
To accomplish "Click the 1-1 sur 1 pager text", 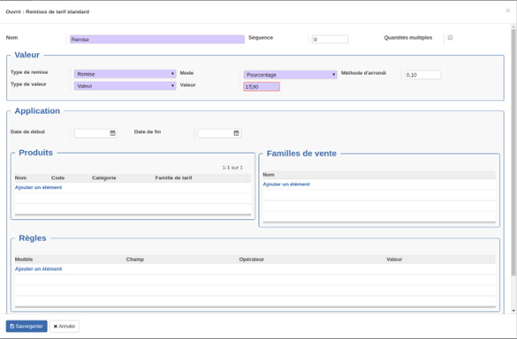I will (x=232, y=168).
